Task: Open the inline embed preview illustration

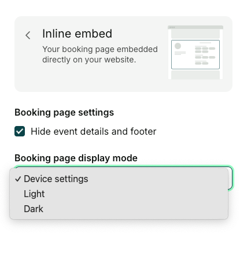Action: 195,52
